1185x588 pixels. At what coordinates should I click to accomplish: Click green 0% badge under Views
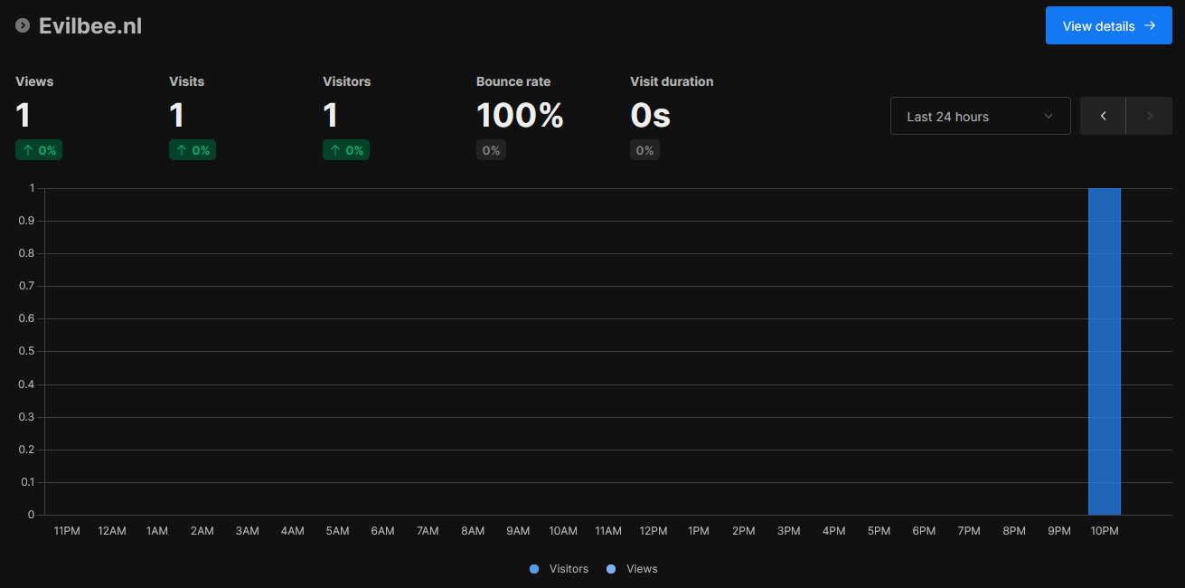click(x=39, y=150)
